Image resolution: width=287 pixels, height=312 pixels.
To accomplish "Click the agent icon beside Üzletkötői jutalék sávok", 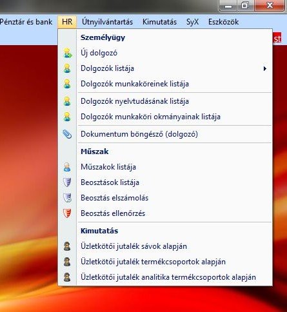I will [x=67, y=246].
